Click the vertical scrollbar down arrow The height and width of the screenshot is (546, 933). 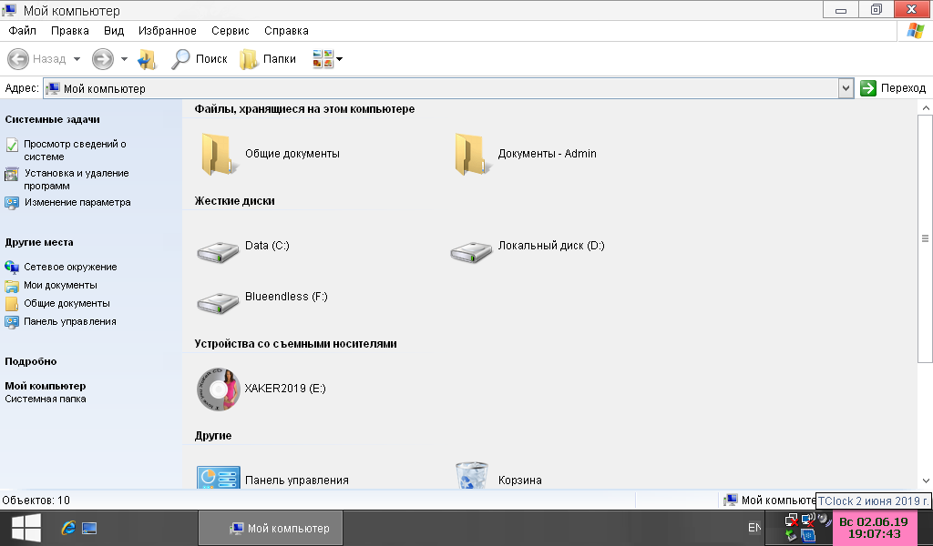coord(925,480)
